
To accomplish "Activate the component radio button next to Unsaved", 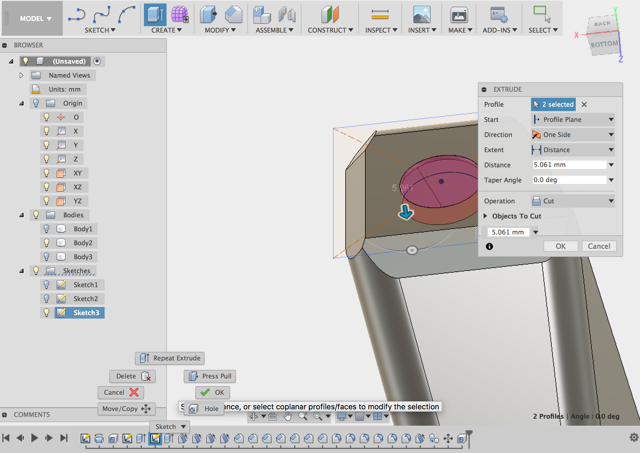I will point(97,61).
